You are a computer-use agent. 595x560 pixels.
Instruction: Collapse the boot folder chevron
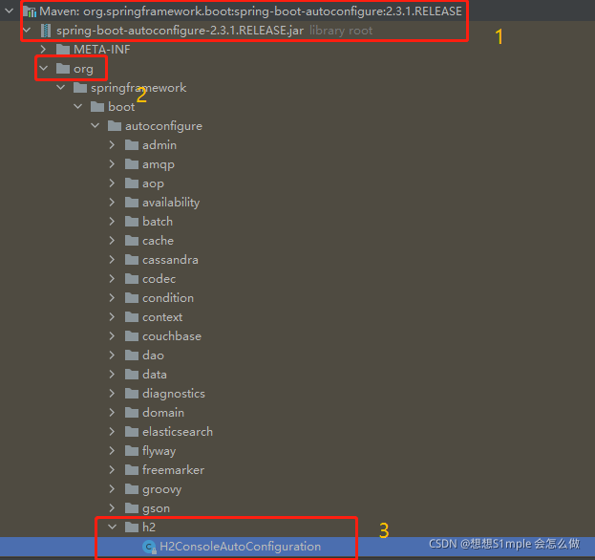(x=77, y=107)
